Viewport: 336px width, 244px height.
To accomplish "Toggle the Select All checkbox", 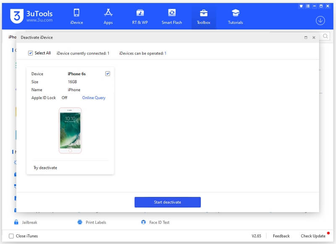I will pos(30,53).
